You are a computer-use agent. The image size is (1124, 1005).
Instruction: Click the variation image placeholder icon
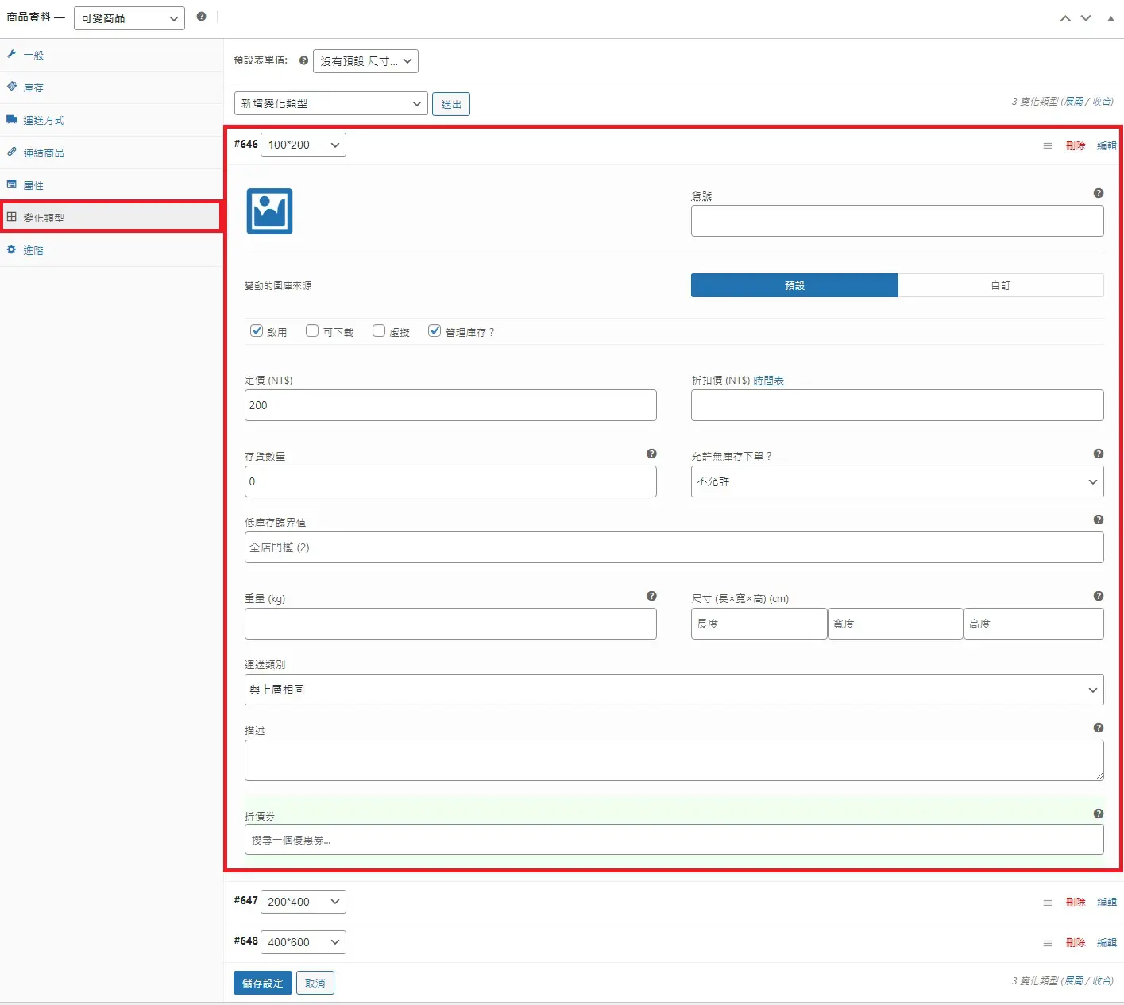click(269, 211)
